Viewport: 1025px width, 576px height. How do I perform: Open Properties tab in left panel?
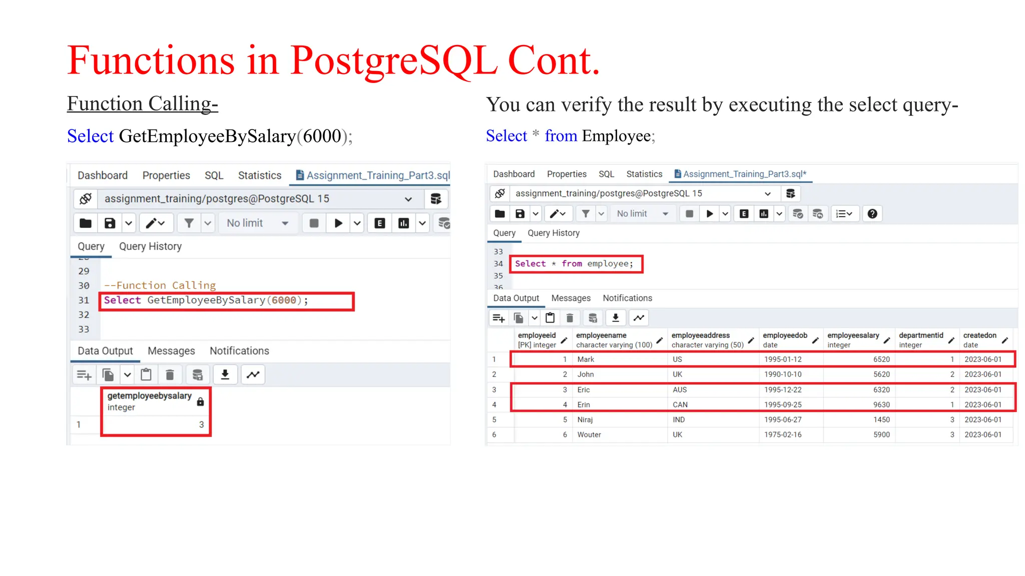tap(166, 175)
